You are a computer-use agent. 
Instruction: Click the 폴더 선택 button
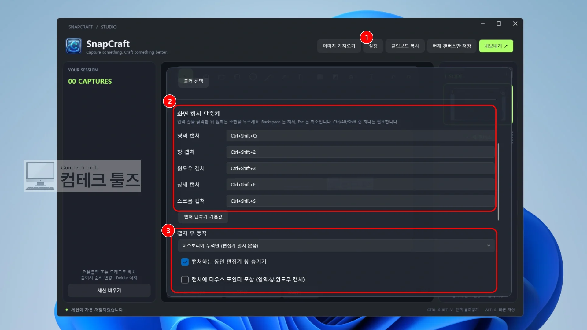(193, 81)
